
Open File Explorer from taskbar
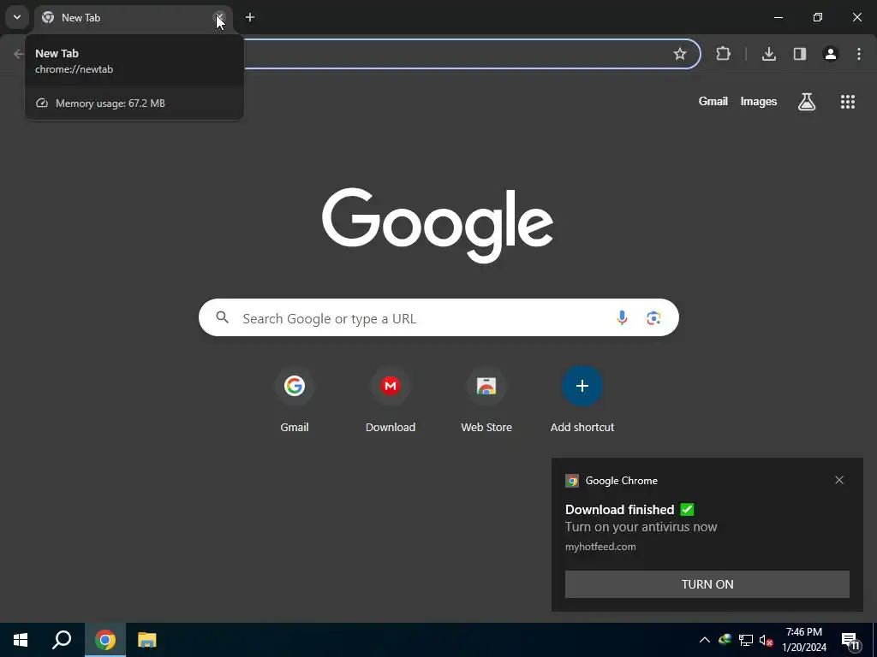pyautogui.click(x=147, y=640)
